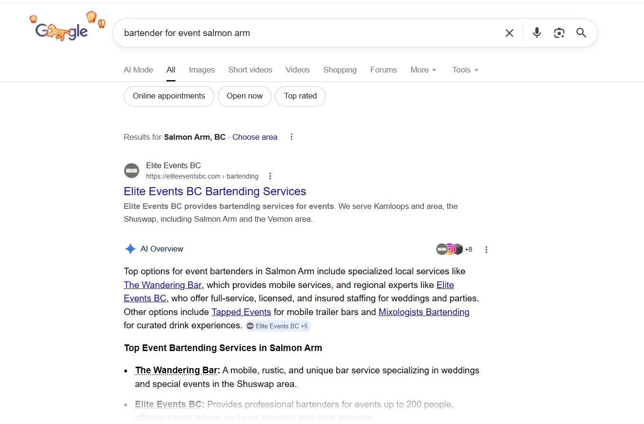Start a voice search using the microphone icon
The width and height of the screenshot is (644, 424).
click(x=536, y=33)
